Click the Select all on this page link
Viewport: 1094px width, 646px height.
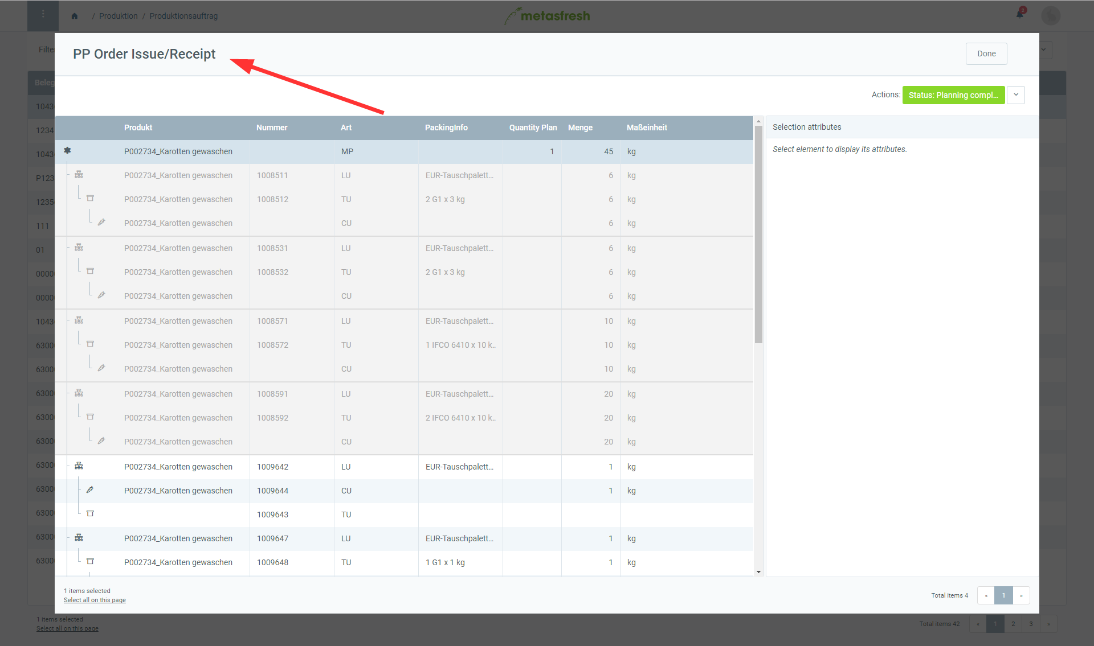(95, 599)
